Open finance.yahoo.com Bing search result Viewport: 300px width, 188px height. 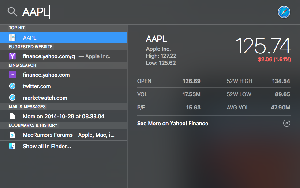(64, 75)
